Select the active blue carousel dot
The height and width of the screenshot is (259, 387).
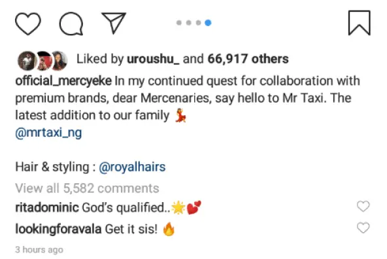tap(208, 23)
